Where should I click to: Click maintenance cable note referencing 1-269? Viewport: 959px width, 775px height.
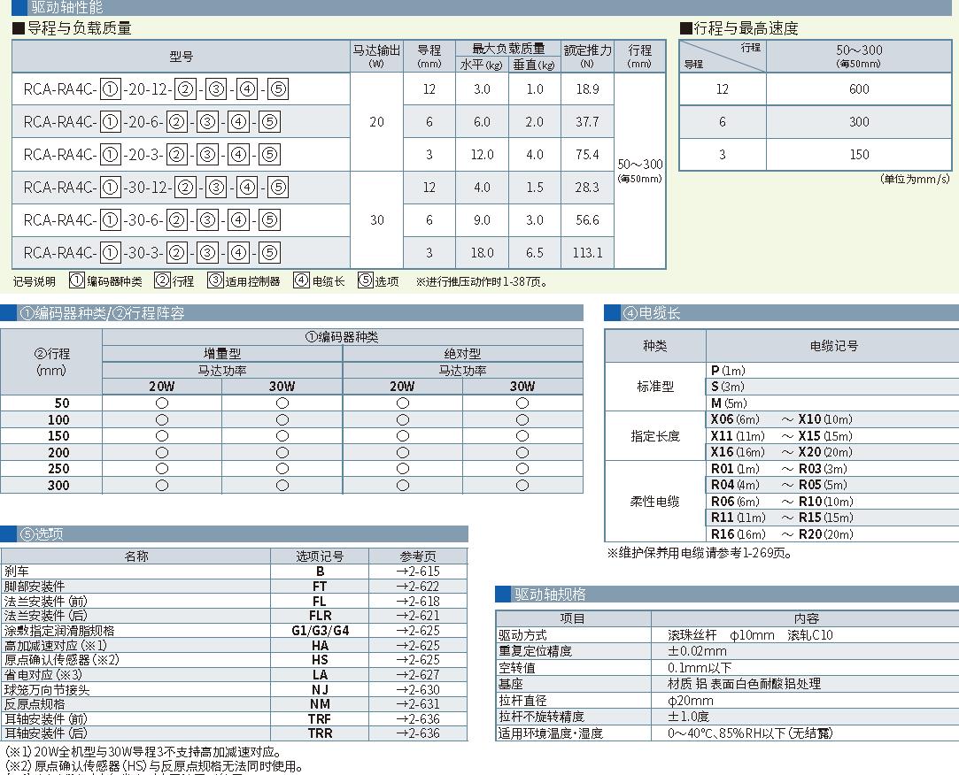pyautogui.click(x=700, y=553)
